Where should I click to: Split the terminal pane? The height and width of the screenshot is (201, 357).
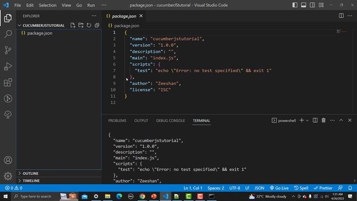coord(315,121)
